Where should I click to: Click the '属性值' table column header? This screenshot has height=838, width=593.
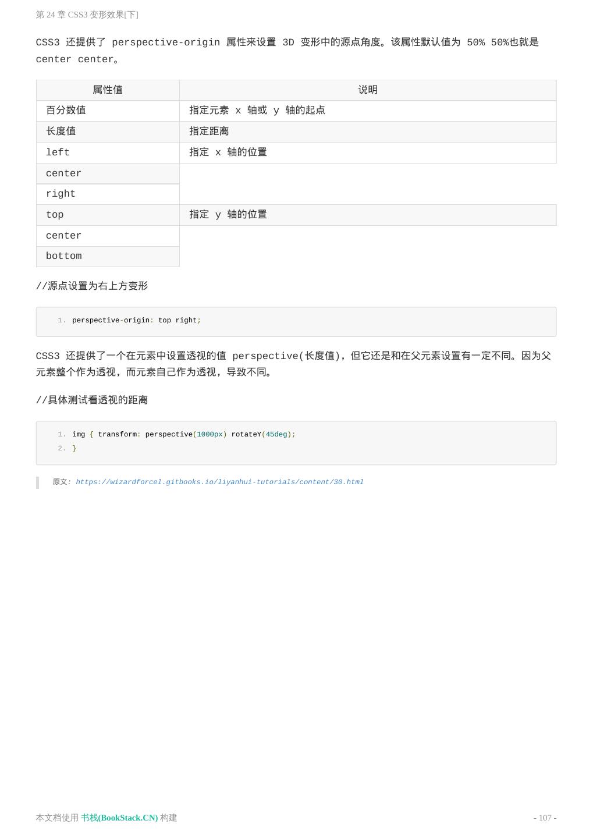(x=108, y=90)
